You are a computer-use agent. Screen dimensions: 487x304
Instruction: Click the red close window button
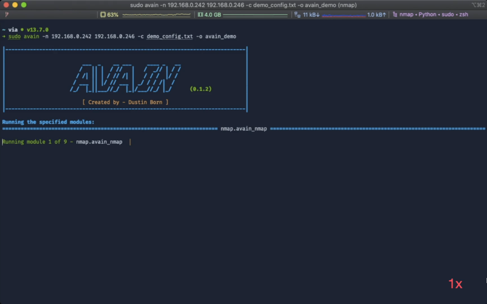click(x=6, y=5)
